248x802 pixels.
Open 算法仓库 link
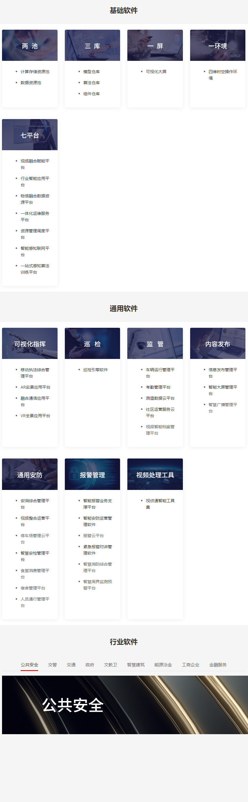(91, 82)
